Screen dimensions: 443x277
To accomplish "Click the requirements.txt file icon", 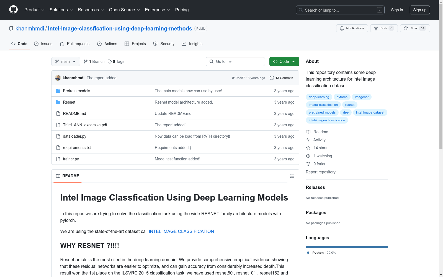I will pyautogui.click(x=58, y=148).
